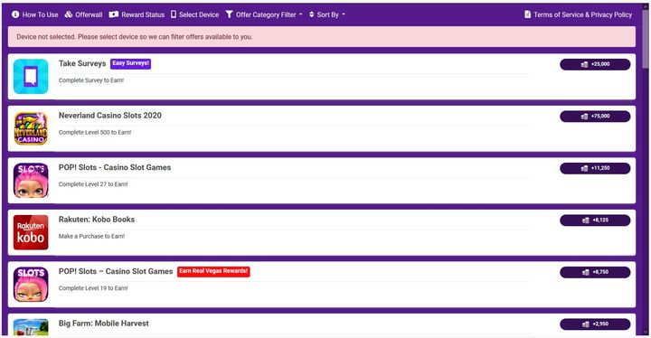651x338 pixels.
Task: Click the Neverland Casino Slots icon
Action: 31,128
